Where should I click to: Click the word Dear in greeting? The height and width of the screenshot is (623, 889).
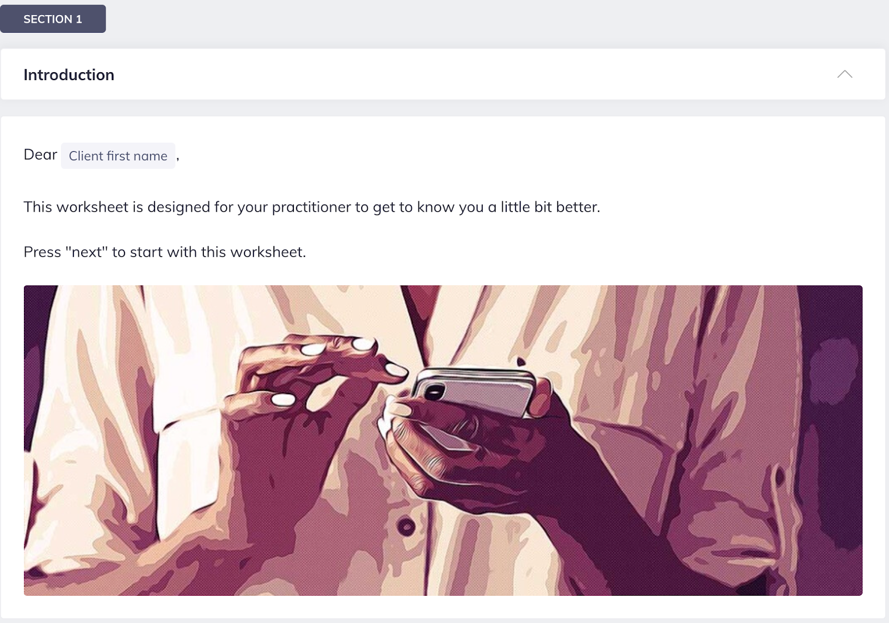click(x=41, y=154)
